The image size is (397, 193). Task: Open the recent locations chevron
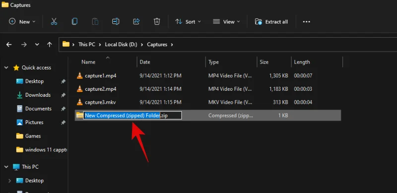tap(37, 45)
